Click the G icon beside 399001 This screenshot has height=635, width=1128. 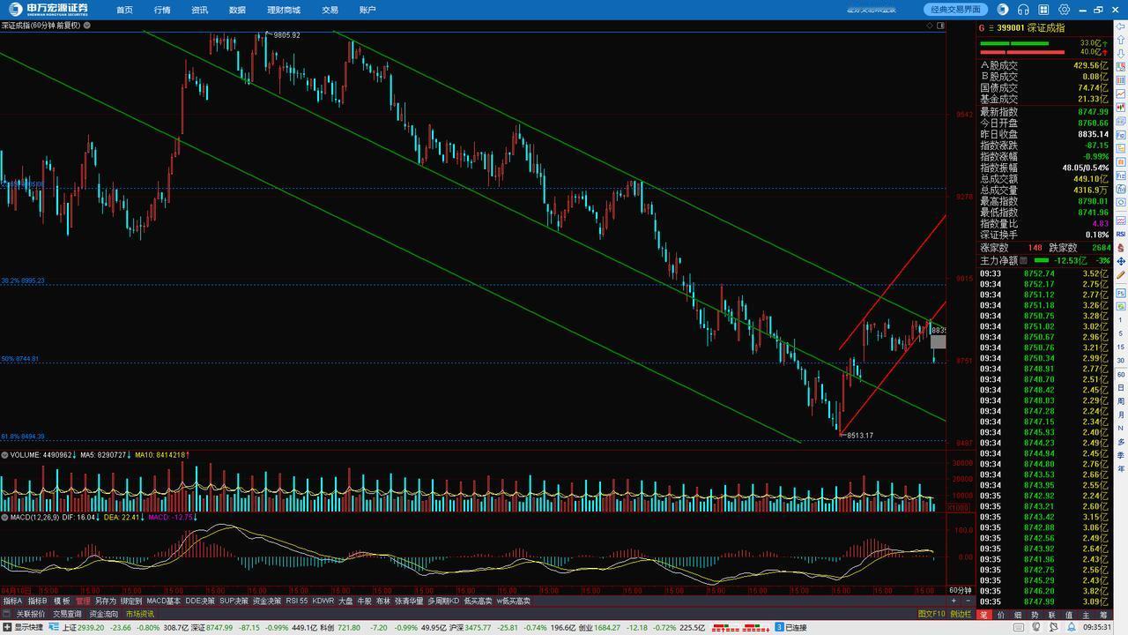pyautogui.click(x=982, y=27)
